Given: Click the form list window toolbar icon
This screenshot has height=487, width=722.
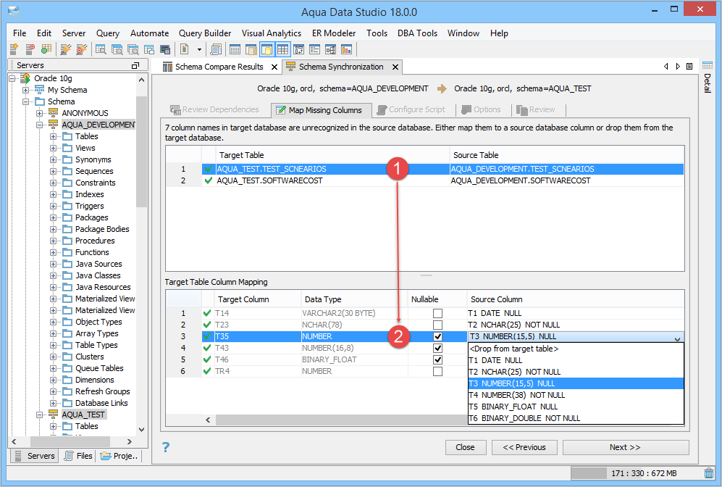Looking at the screenshot, I should pos(315,49).
